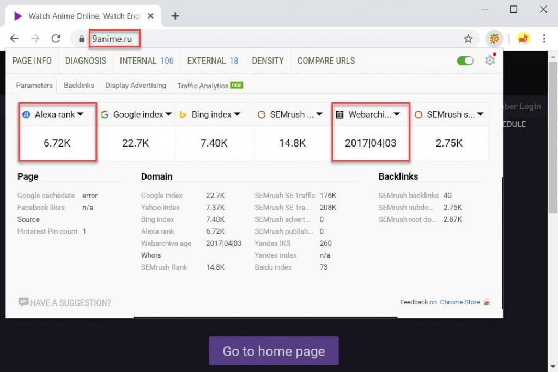Screen dimensions: 558x372
Task: Click the scrollbar down arrow
Action: pyautogui.click(x=553, y=367)
